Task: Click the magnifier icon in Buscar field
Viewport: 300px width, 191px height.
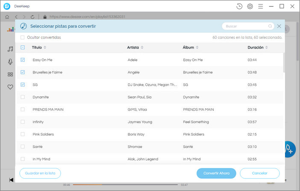Action: pos(270,26)
